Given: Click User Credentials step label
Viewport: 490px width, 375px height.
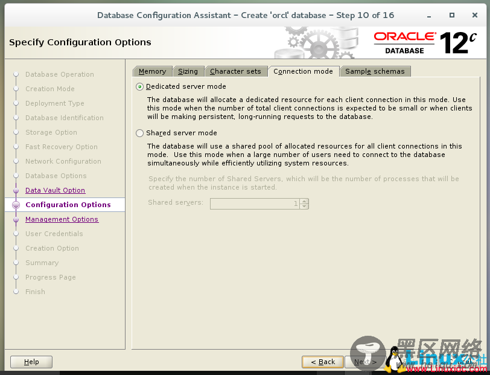Looking at the screenshot, I should coord(54,234).
